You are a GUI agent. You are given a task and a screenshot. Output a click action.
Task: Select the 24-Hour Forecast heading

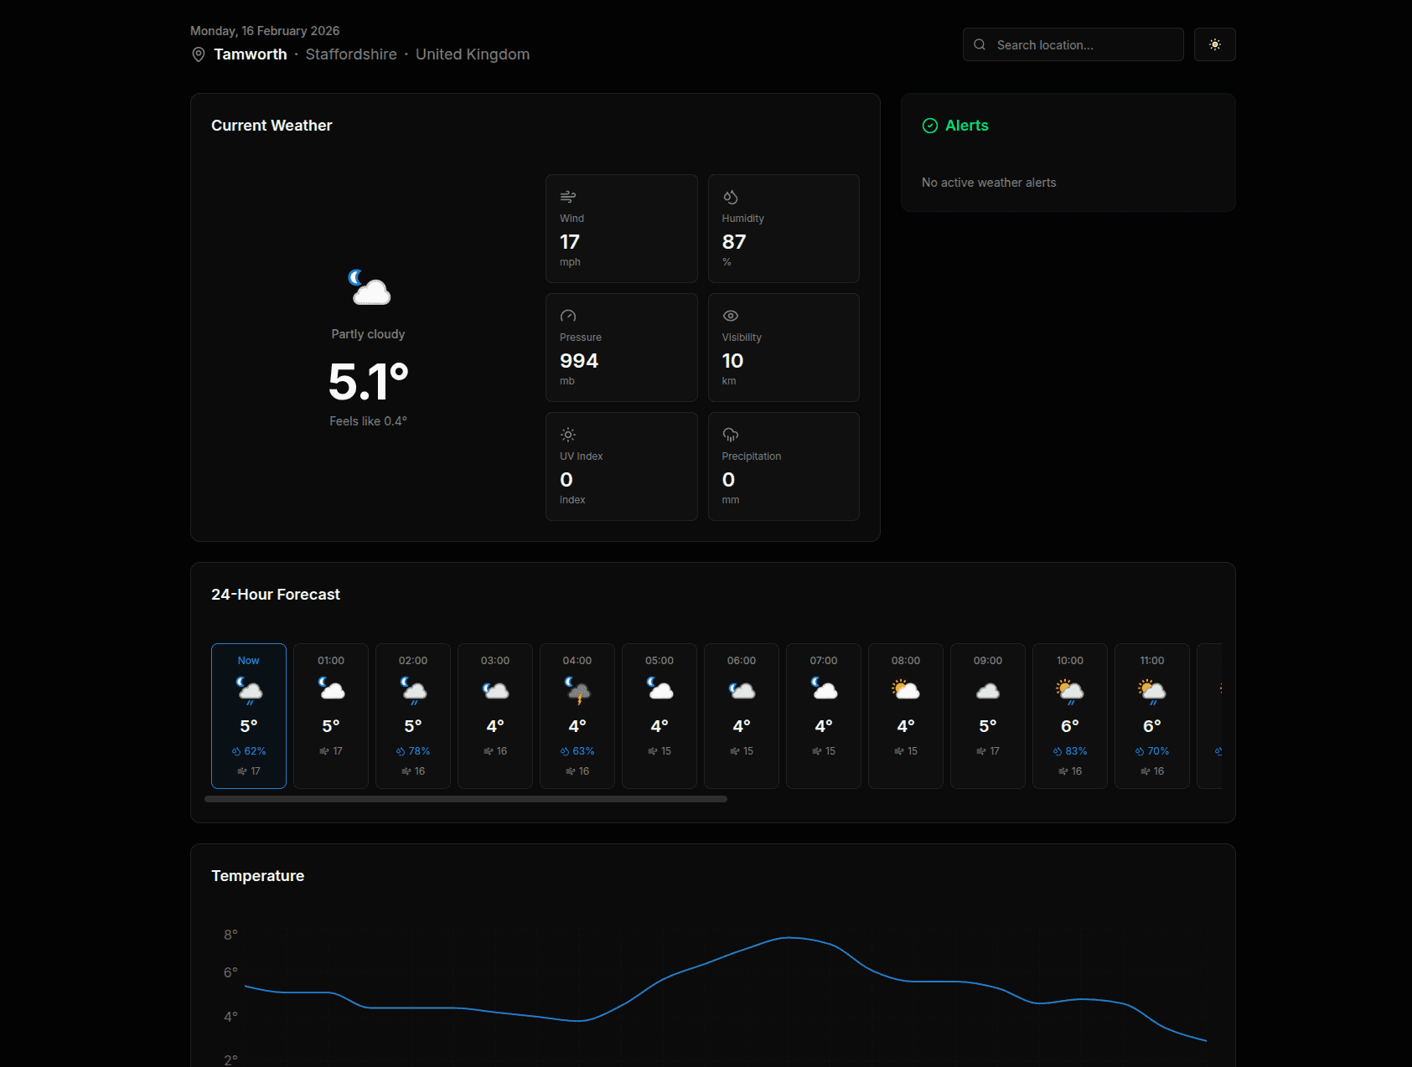[276, 594]
